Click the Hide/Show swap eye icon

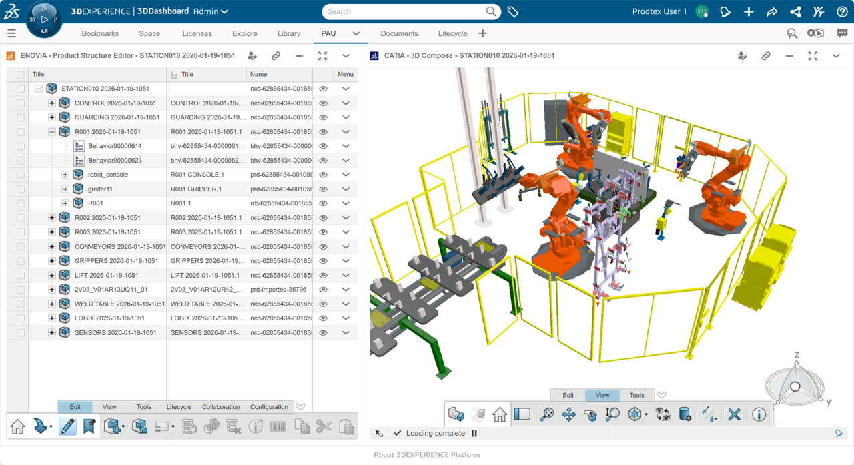(663, 414)
